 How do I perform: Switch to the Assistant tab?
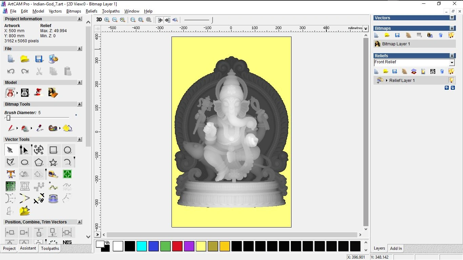28,248
